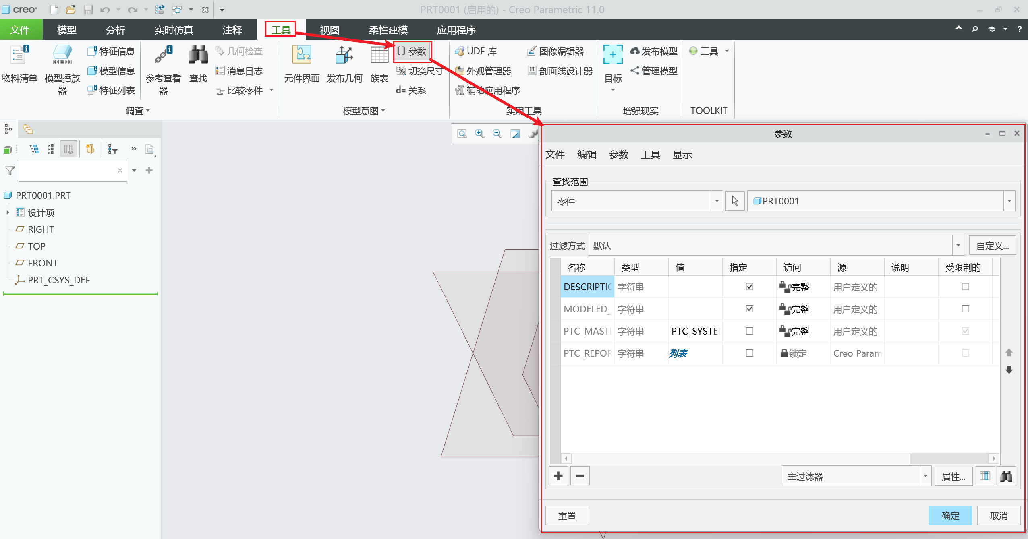Open the 显示 menu in Parameters dialog
The width and height of the screenshot is (1028, 539).
coord(682,155)
